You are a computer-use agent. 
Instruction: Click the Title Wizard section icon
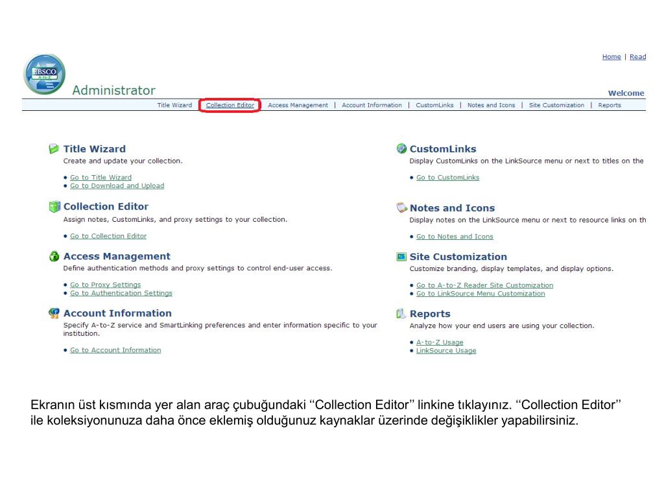pyautogui.click(x=54, y=148)
